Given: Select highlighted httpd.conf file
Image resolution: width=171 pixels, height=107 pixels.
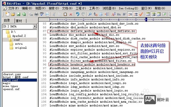Looking at the screenshot, I should (20, 80).
